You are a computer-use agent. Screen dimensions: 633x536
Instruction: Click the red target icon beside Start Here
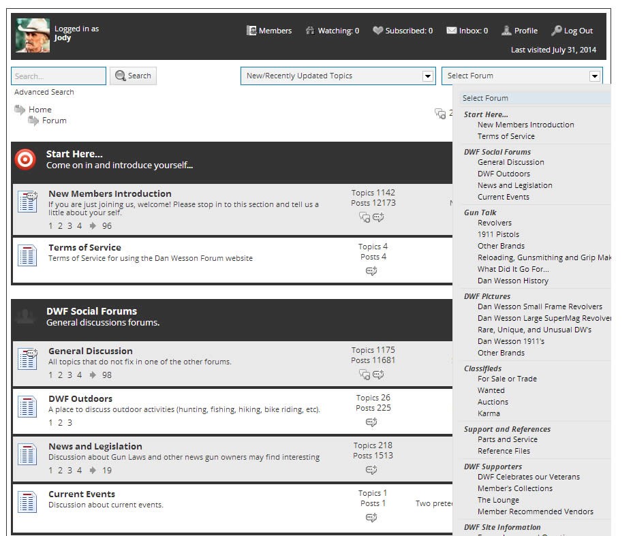[25, 159]
